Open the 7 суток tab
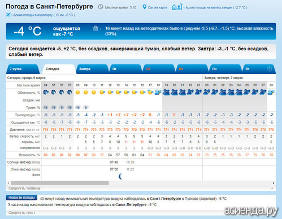 click(23, 69)
